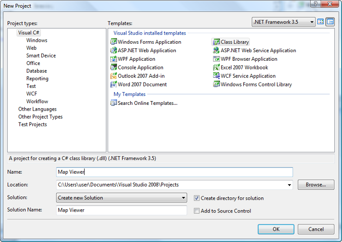Open the Create new Solution dropdown
Image resolution: width=342 pixels, height=242 pixels.
122,198
